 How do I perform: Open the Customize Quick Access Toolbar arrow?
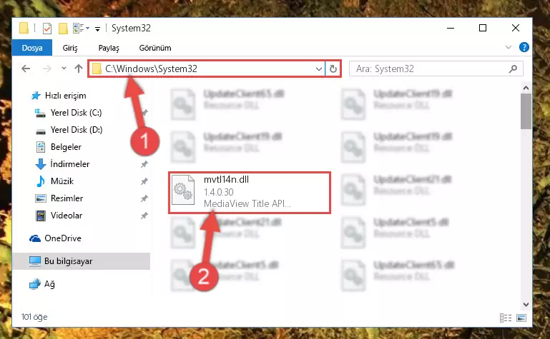tap(97, 29)
